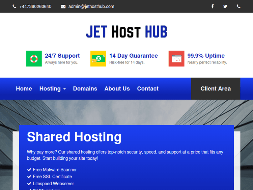Click the phone icon beside +447380260640
Viewport: 253px width, 190px height.
click(x=15, y=6)
